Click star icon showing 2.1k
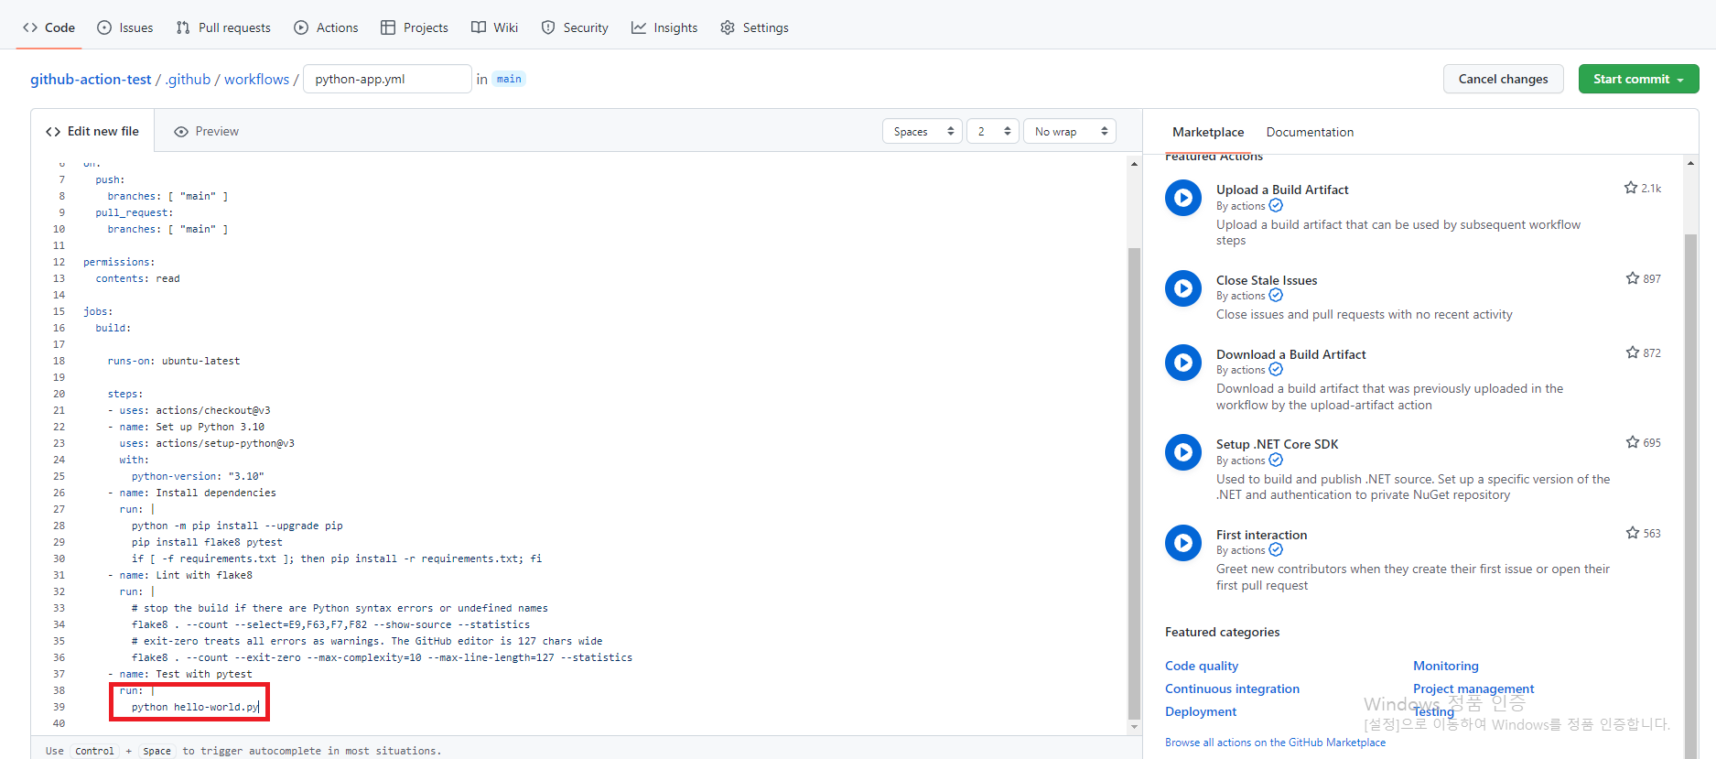Image resolution: width=1716 pixels, height=759 pixels. (x=1631, y=188)
